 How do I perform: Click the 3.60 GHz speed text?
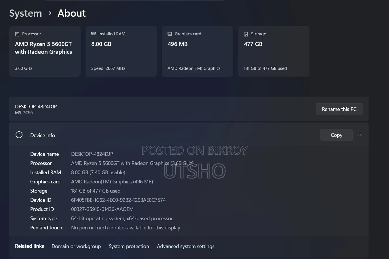pos(24,68)
